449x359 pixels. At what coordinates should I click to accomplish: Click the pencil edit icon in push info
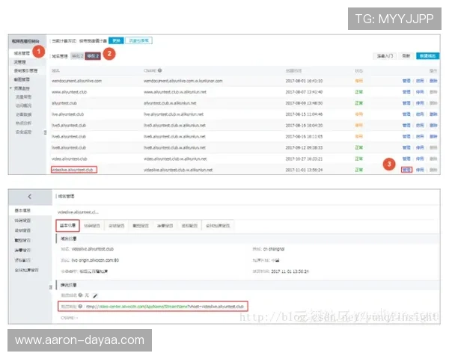tap(95, 295)
